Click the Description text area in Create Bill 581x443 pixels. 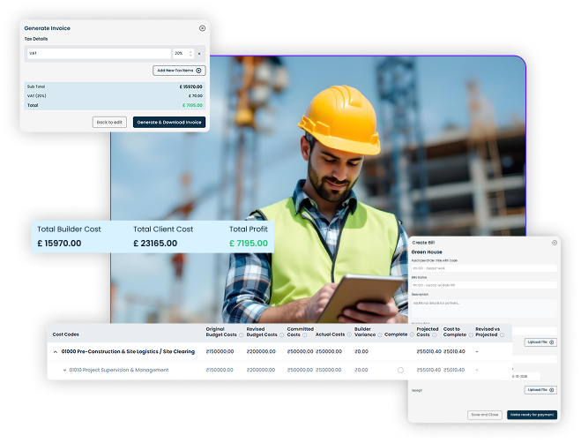click(484, 308)
